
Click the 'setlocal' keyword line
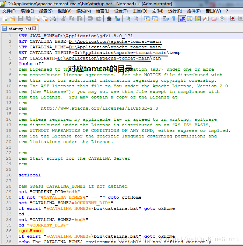pos(30,175)
